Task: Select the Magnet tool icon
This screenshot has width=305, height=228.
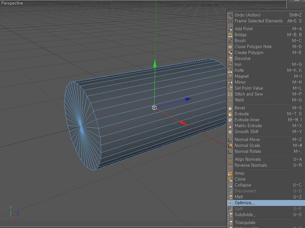Action: pyautogui.click(x=230, y=76)
